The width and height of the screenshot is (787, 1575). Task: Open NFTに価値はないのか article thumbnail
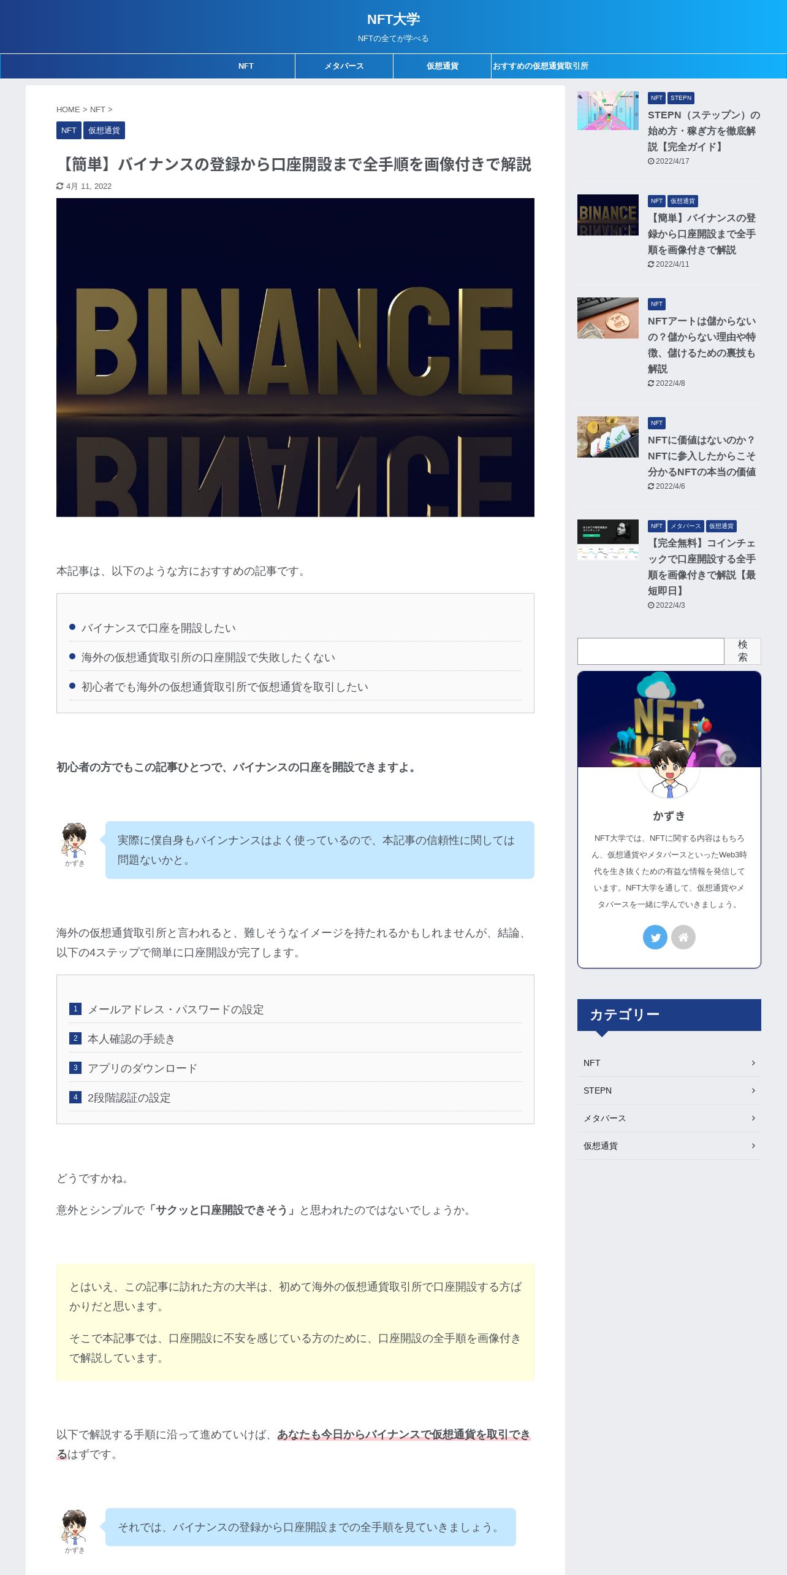point(608,437)
